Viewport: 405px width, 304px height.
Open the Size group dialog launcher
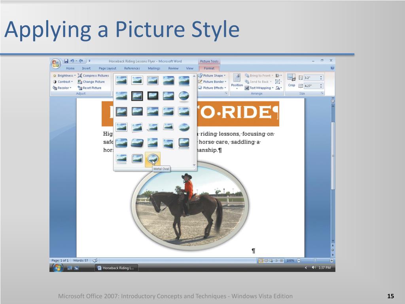322,93
